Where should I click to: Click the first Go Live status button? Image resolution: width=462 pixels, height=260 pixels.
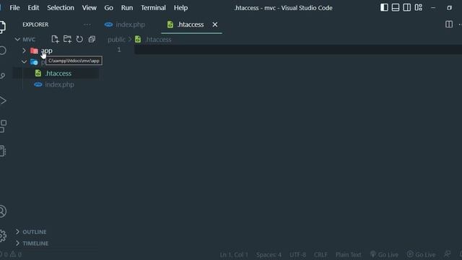[x=384, y=254]
